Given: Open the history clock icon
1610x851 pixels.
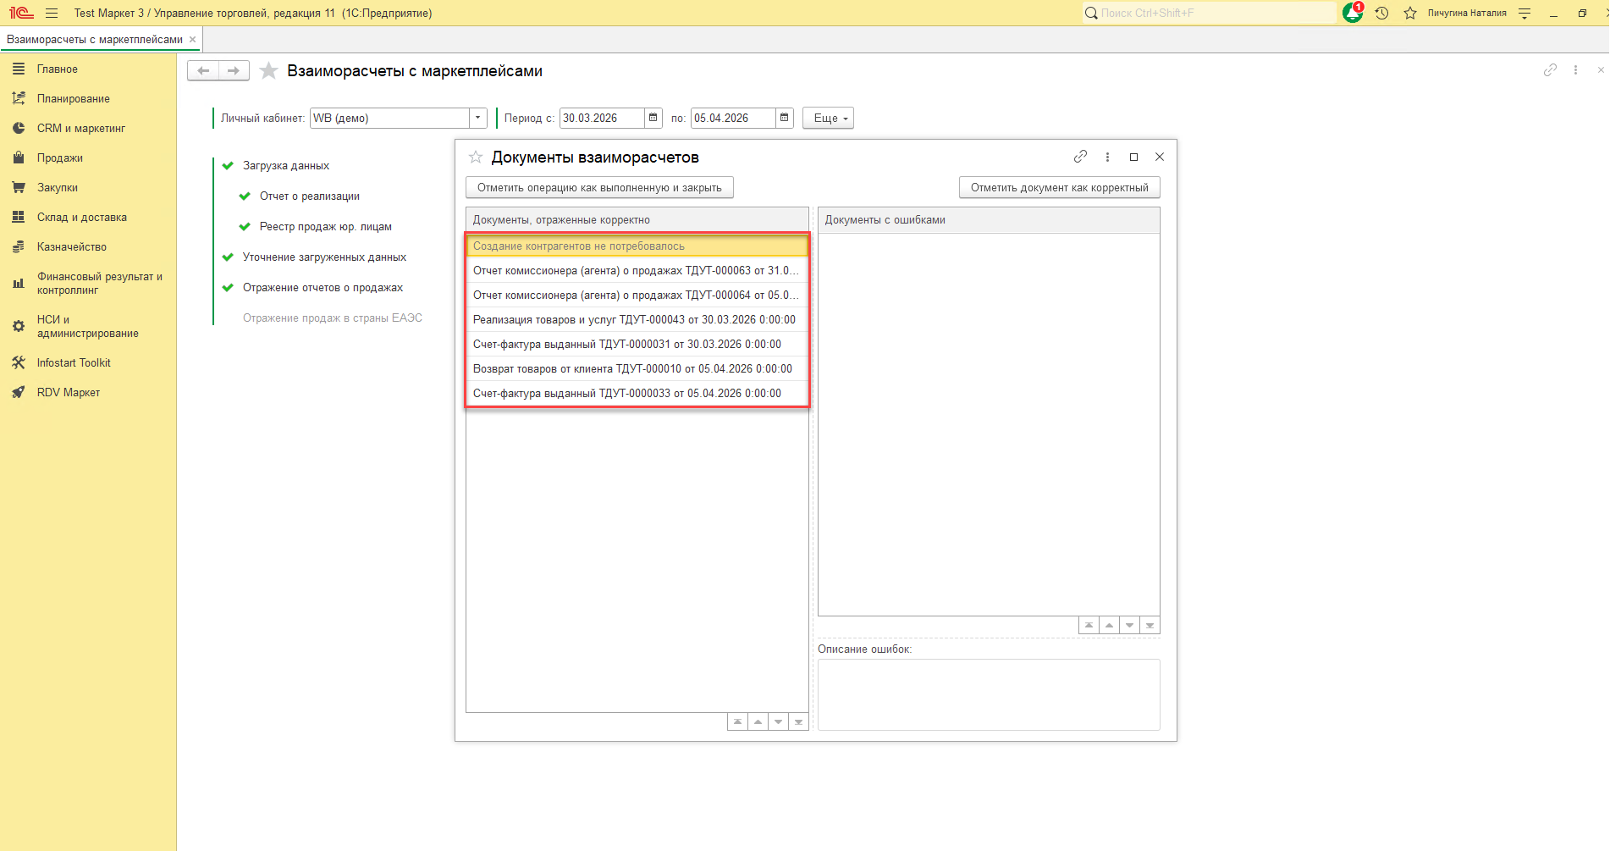Looking at the screenshot, I should point(1381,14).
